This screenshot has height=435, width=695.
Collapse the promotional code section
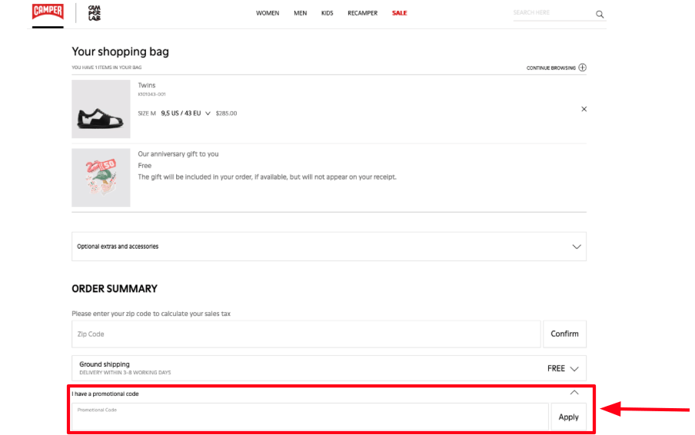[x=574, y=393]
